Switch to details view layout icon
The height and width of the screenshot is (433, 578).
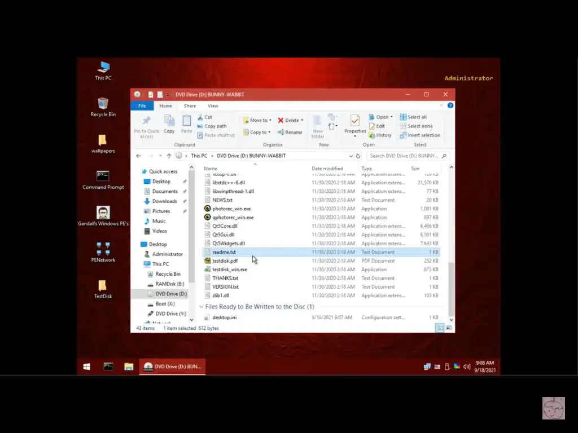pos(440,328)
